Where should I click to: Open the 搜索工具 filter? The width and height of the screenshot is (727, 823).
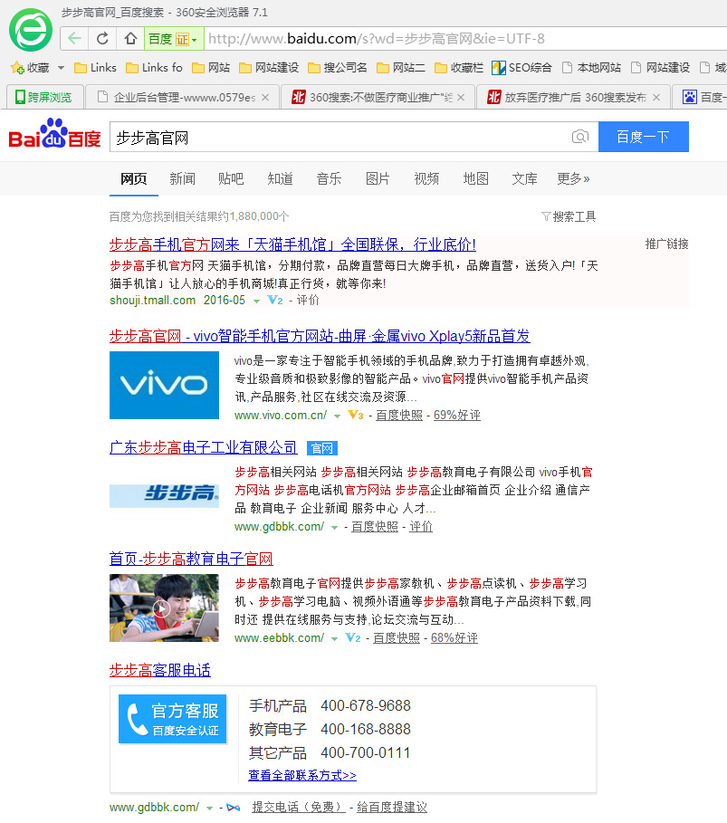tap(569, 216)
